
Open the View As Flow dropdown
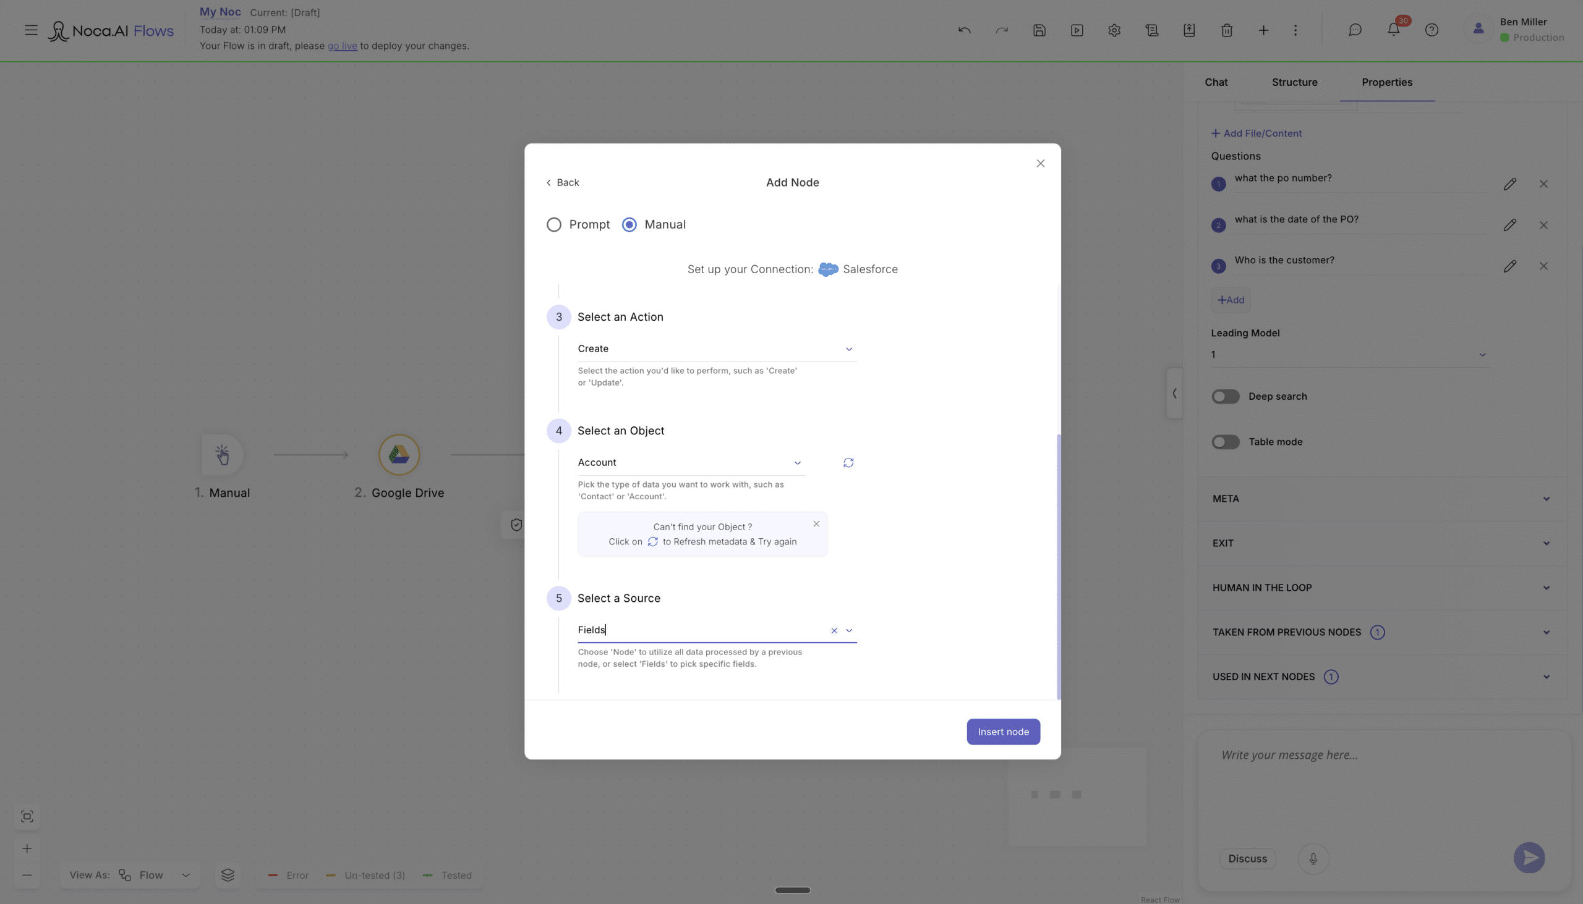(129, 875)
